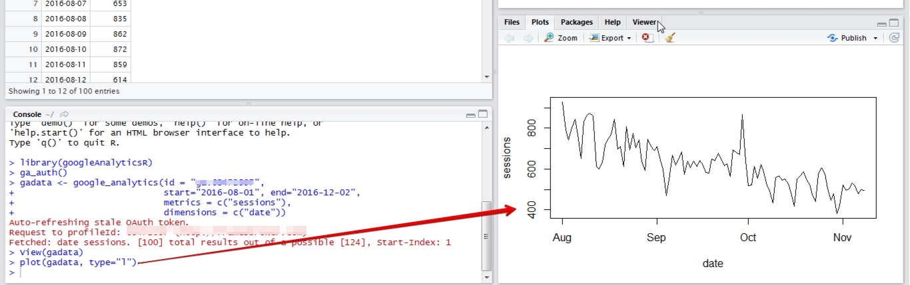Go to the previous plot with back arrow
This screenshot has height=285, width=910.
(510, 38)
